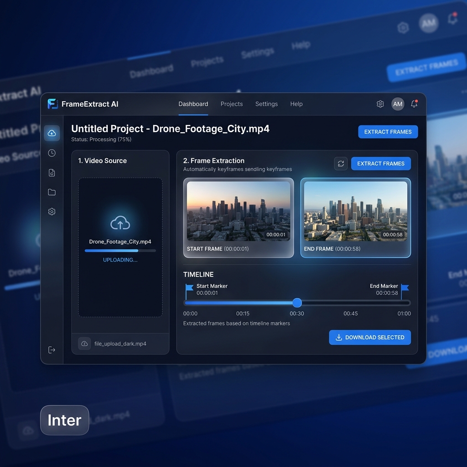
Task: Open the document file sidebar icon
Action: coord(52,173)
